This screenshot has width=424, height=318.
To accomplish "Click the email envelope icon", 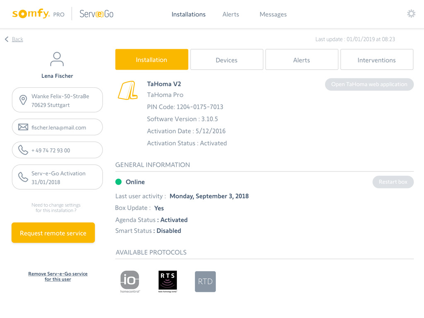I will (x=23, y=127).
